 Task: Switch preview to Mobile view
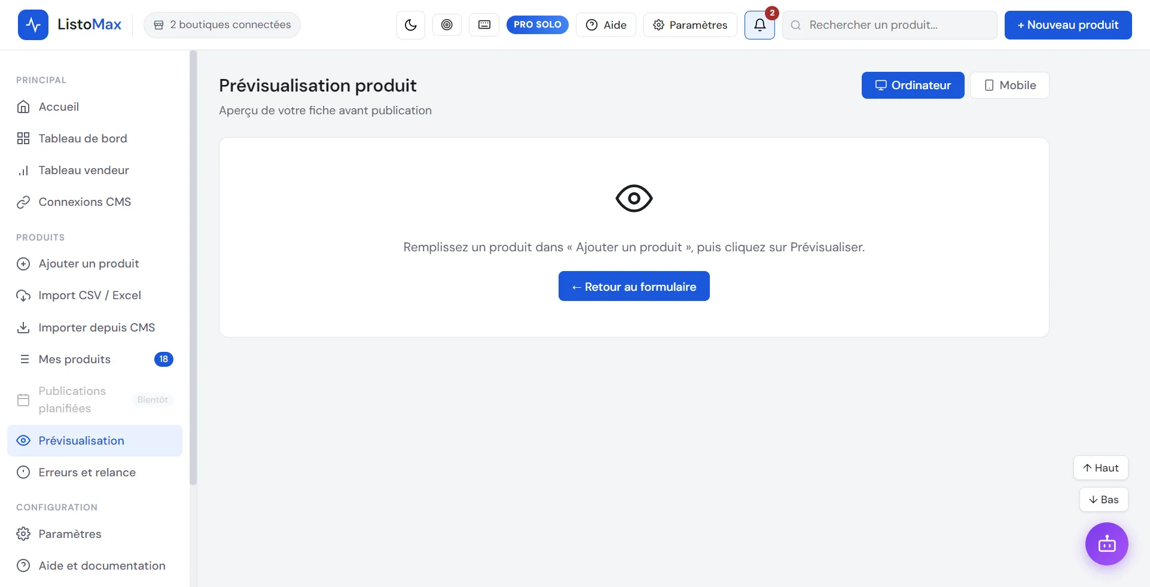(1009, 85)
